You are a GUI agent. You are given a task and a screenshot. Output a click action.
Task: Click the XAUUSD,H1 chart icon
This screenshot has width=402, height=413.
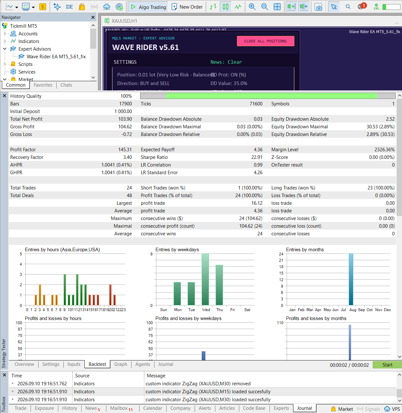107,21
